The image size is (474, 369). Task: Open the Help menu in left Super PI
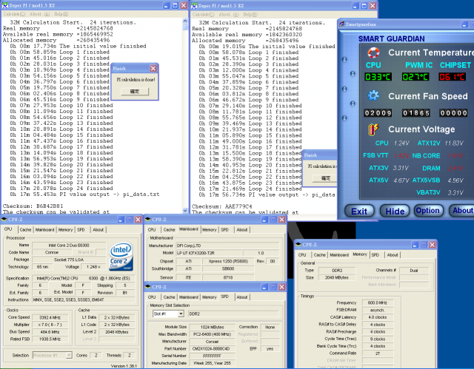click(61, 14)
